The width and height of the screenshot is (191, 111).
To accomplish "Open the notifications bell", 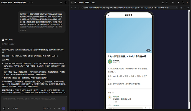I will tap(179, 2).
